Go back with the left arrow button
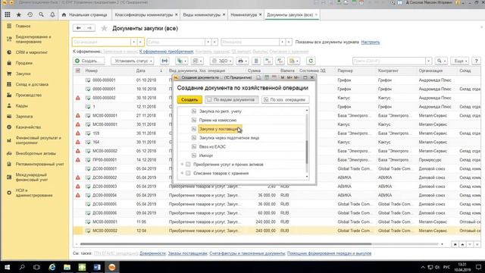Viewport: 485px width, 273px height. [79, 28]
